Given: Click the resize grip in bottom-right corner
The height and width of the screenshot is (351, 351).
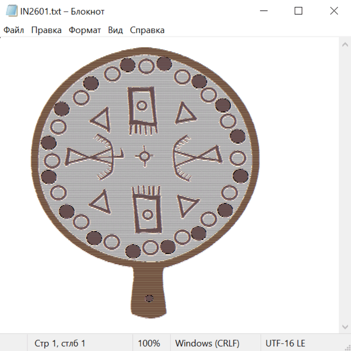Looking at the screenshot, I should [347, 347].
